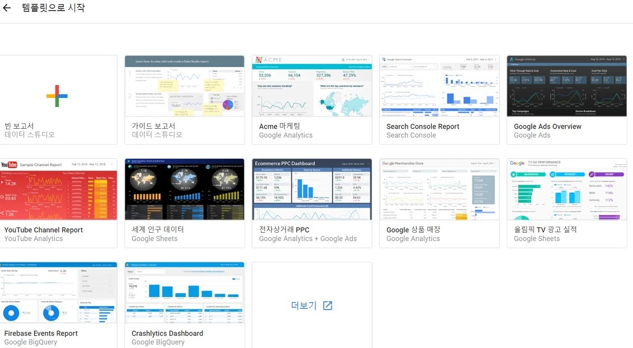
Task: Select the 빈 보고서 blank report title
Action: [x=19, y=126]
